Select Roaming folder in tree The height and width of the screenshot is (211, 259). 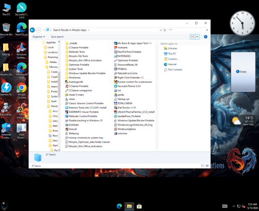click(x=51, y=57)
